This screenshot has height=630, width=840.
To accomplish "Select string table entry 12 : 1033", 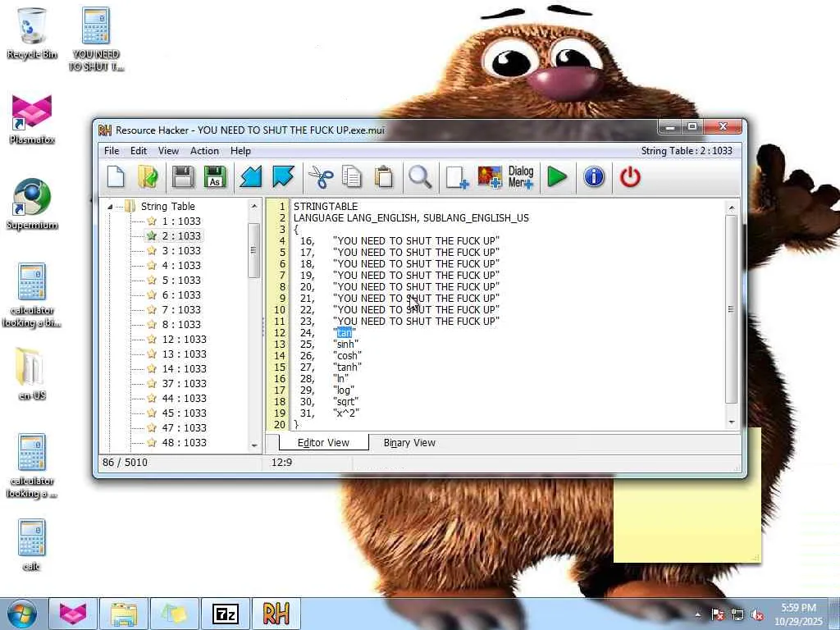I will [184, 339].
